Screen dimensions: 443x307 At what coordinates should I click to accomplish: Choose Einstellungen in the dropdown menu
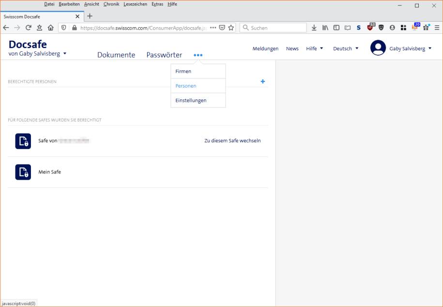[x=198, y=100]
